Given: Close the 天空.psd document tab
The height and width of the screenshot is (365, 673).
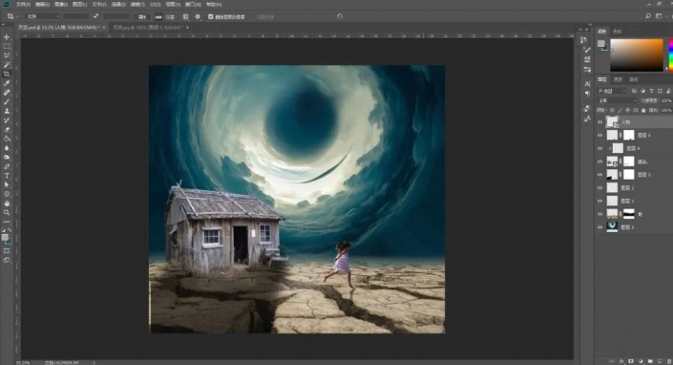Looking at the screenshot, I should click(104, 28).
